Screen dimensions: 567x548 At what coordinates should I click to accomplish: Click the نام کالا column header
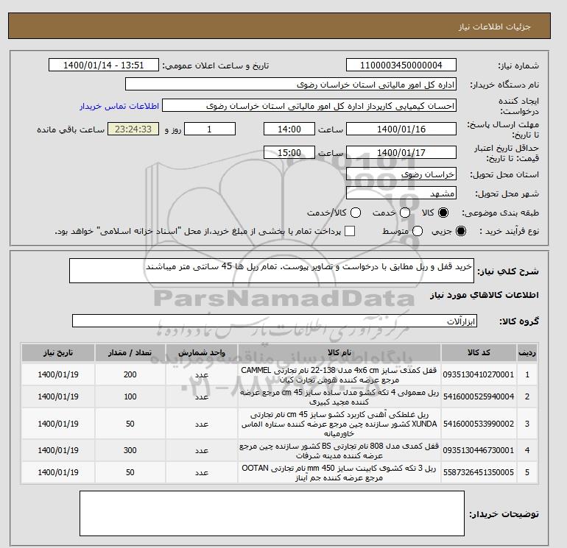click(339, 352)
